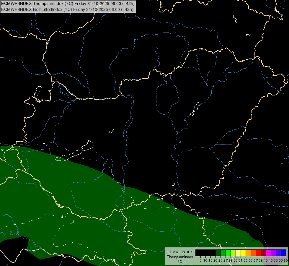Viewport: 289px width, 266px height.
Task: Click the legend value 50
Action: [275, 260]
